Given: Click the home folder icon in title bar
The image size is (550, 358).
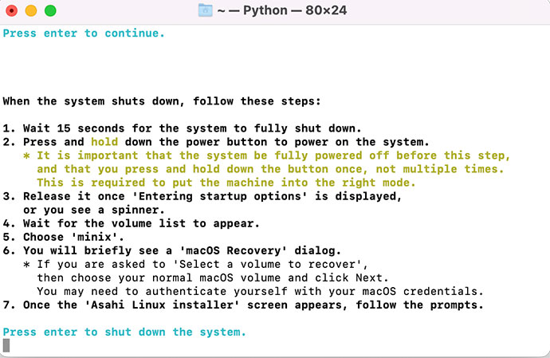Looking at the screenshot, I should [x=206, y=11].
